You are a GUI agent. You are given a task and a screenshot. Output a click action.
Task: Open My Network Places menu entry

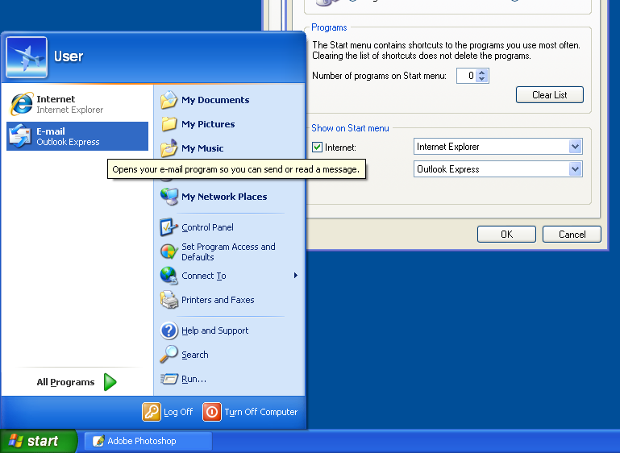click(x=228, y=197)
